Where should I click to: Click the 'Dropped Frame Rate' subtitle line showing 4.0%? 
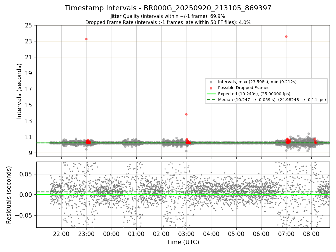point(168,22)
